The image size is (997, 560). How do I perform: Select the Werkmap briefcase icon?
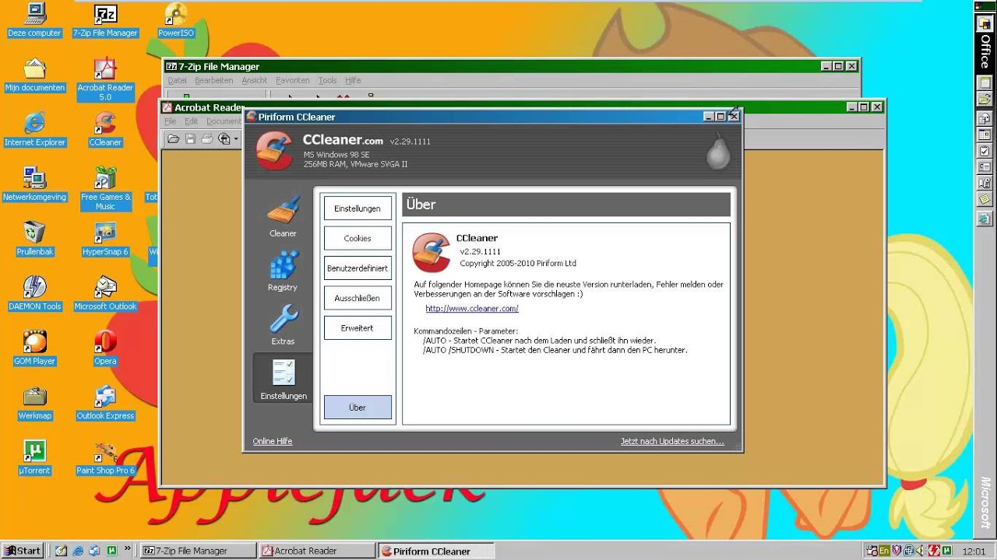click(x=34, y=403)
